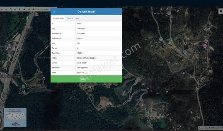Select the Limon Hatmyat grey map marker

coord(185,52)
